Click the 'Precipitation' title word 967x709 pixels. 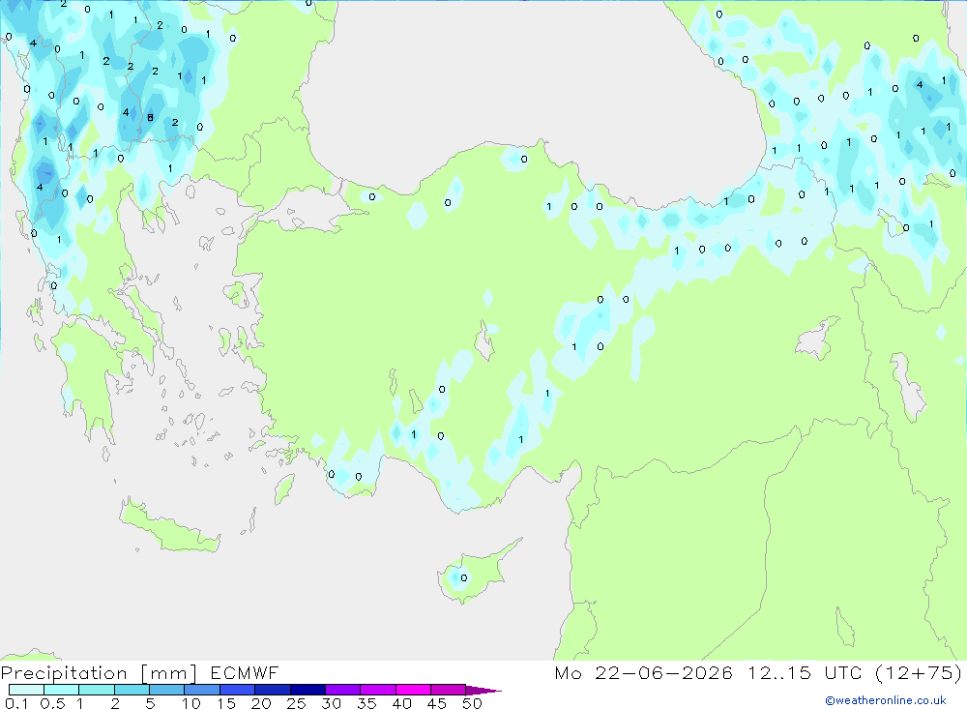(64, 672)
